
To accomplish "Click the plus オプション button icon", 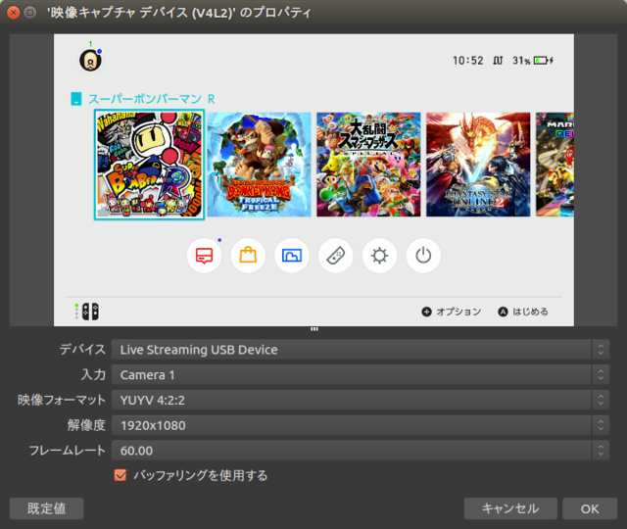I will point(427,312).
